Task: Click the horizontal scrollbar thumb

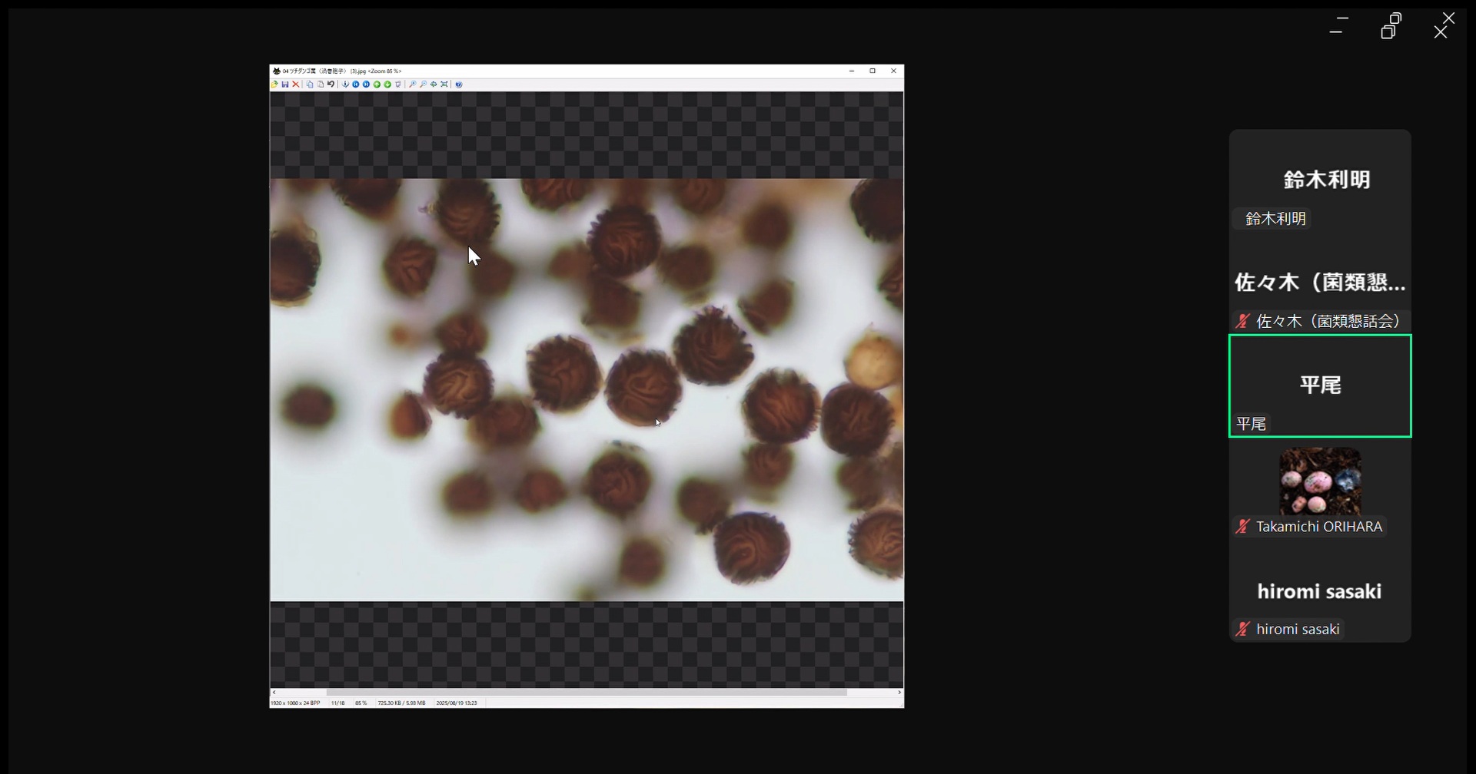Action: pos(587,693)
